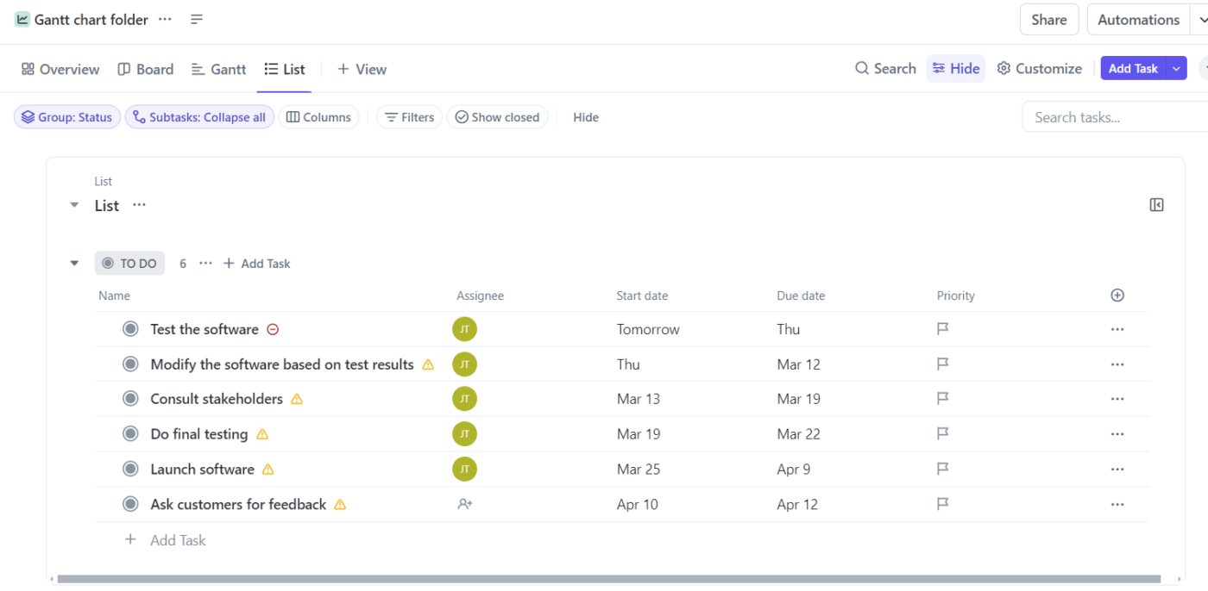Open the folder ellipsis menu beside title

coord(165,19)
